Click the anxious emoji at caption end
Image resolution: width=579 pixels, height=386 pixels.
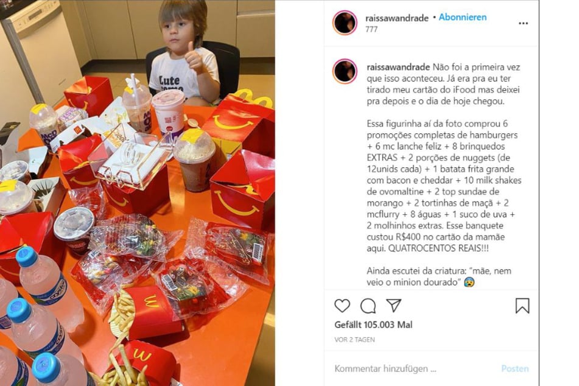pyautogui.click(x=469, y=282)
